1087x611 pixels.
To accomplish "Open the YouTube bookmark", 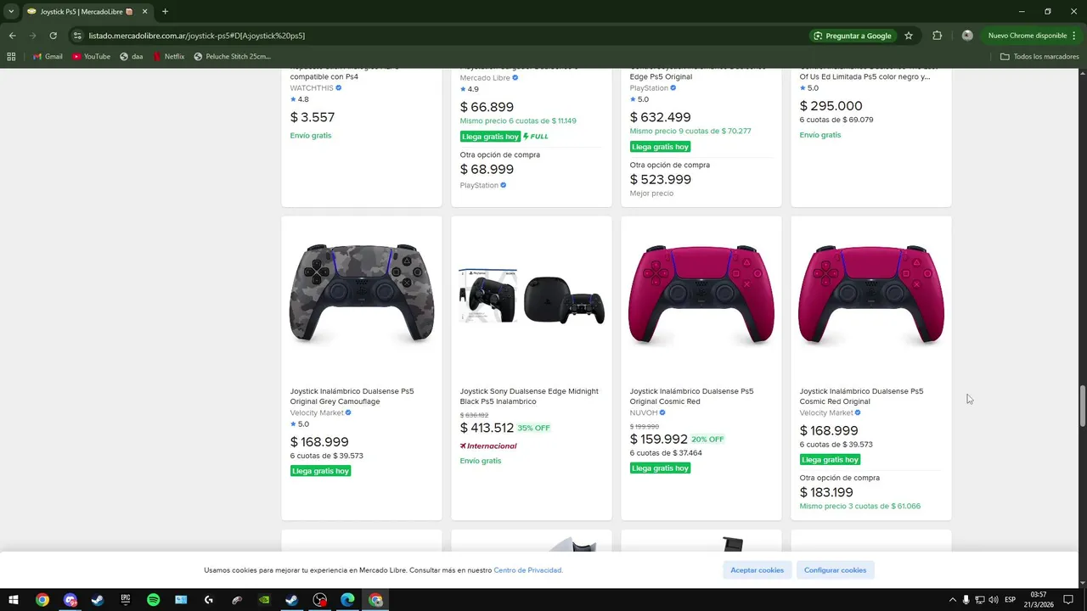I will click(x=91, y=57).
